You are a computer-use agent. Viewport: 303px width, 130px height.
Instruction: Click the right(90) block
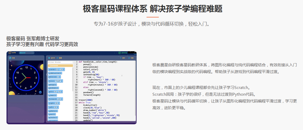54,103
